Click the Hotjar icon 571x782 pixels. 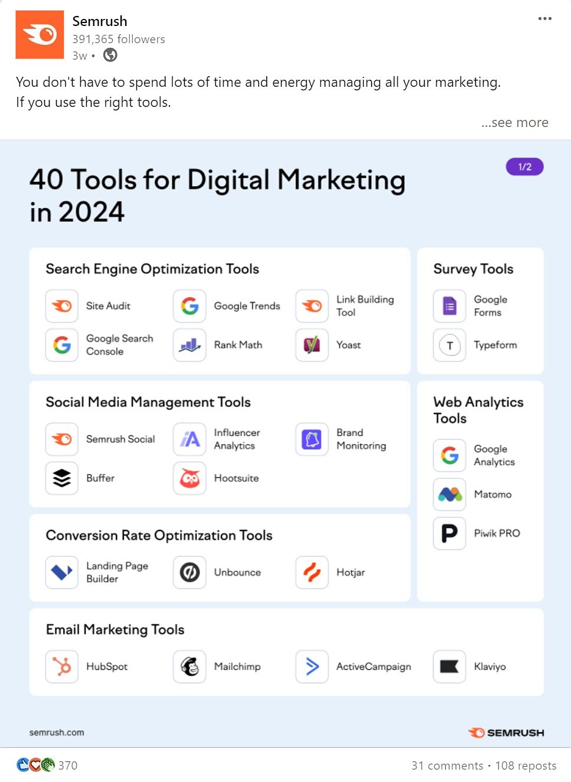coord(311,572)
